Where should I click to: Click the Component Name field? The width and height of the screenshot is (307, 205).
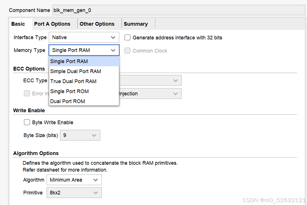point(179,10)
